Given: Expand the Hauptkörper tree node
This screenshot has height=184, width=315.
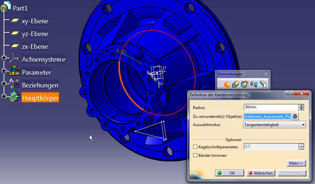Looking at the screenshot, I should [x=4, y=96].
